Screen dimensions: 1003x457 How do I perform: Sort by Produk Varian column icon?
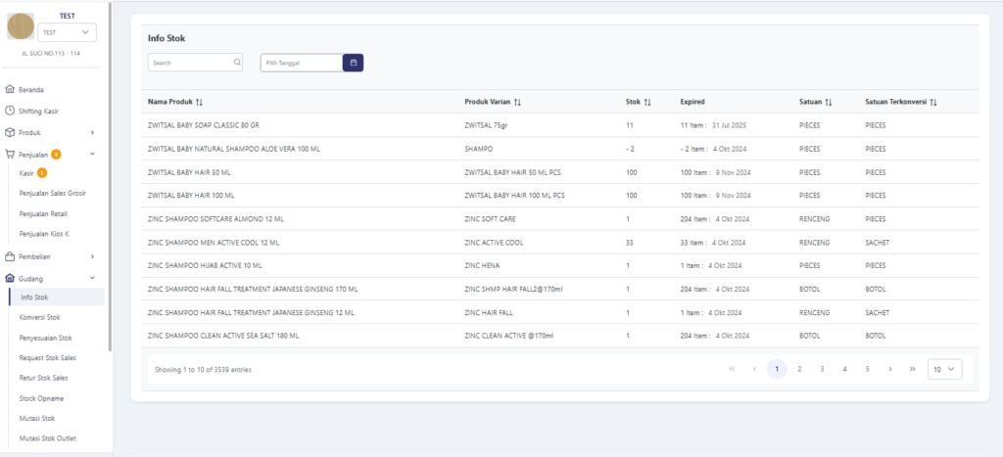coord(517,102)
